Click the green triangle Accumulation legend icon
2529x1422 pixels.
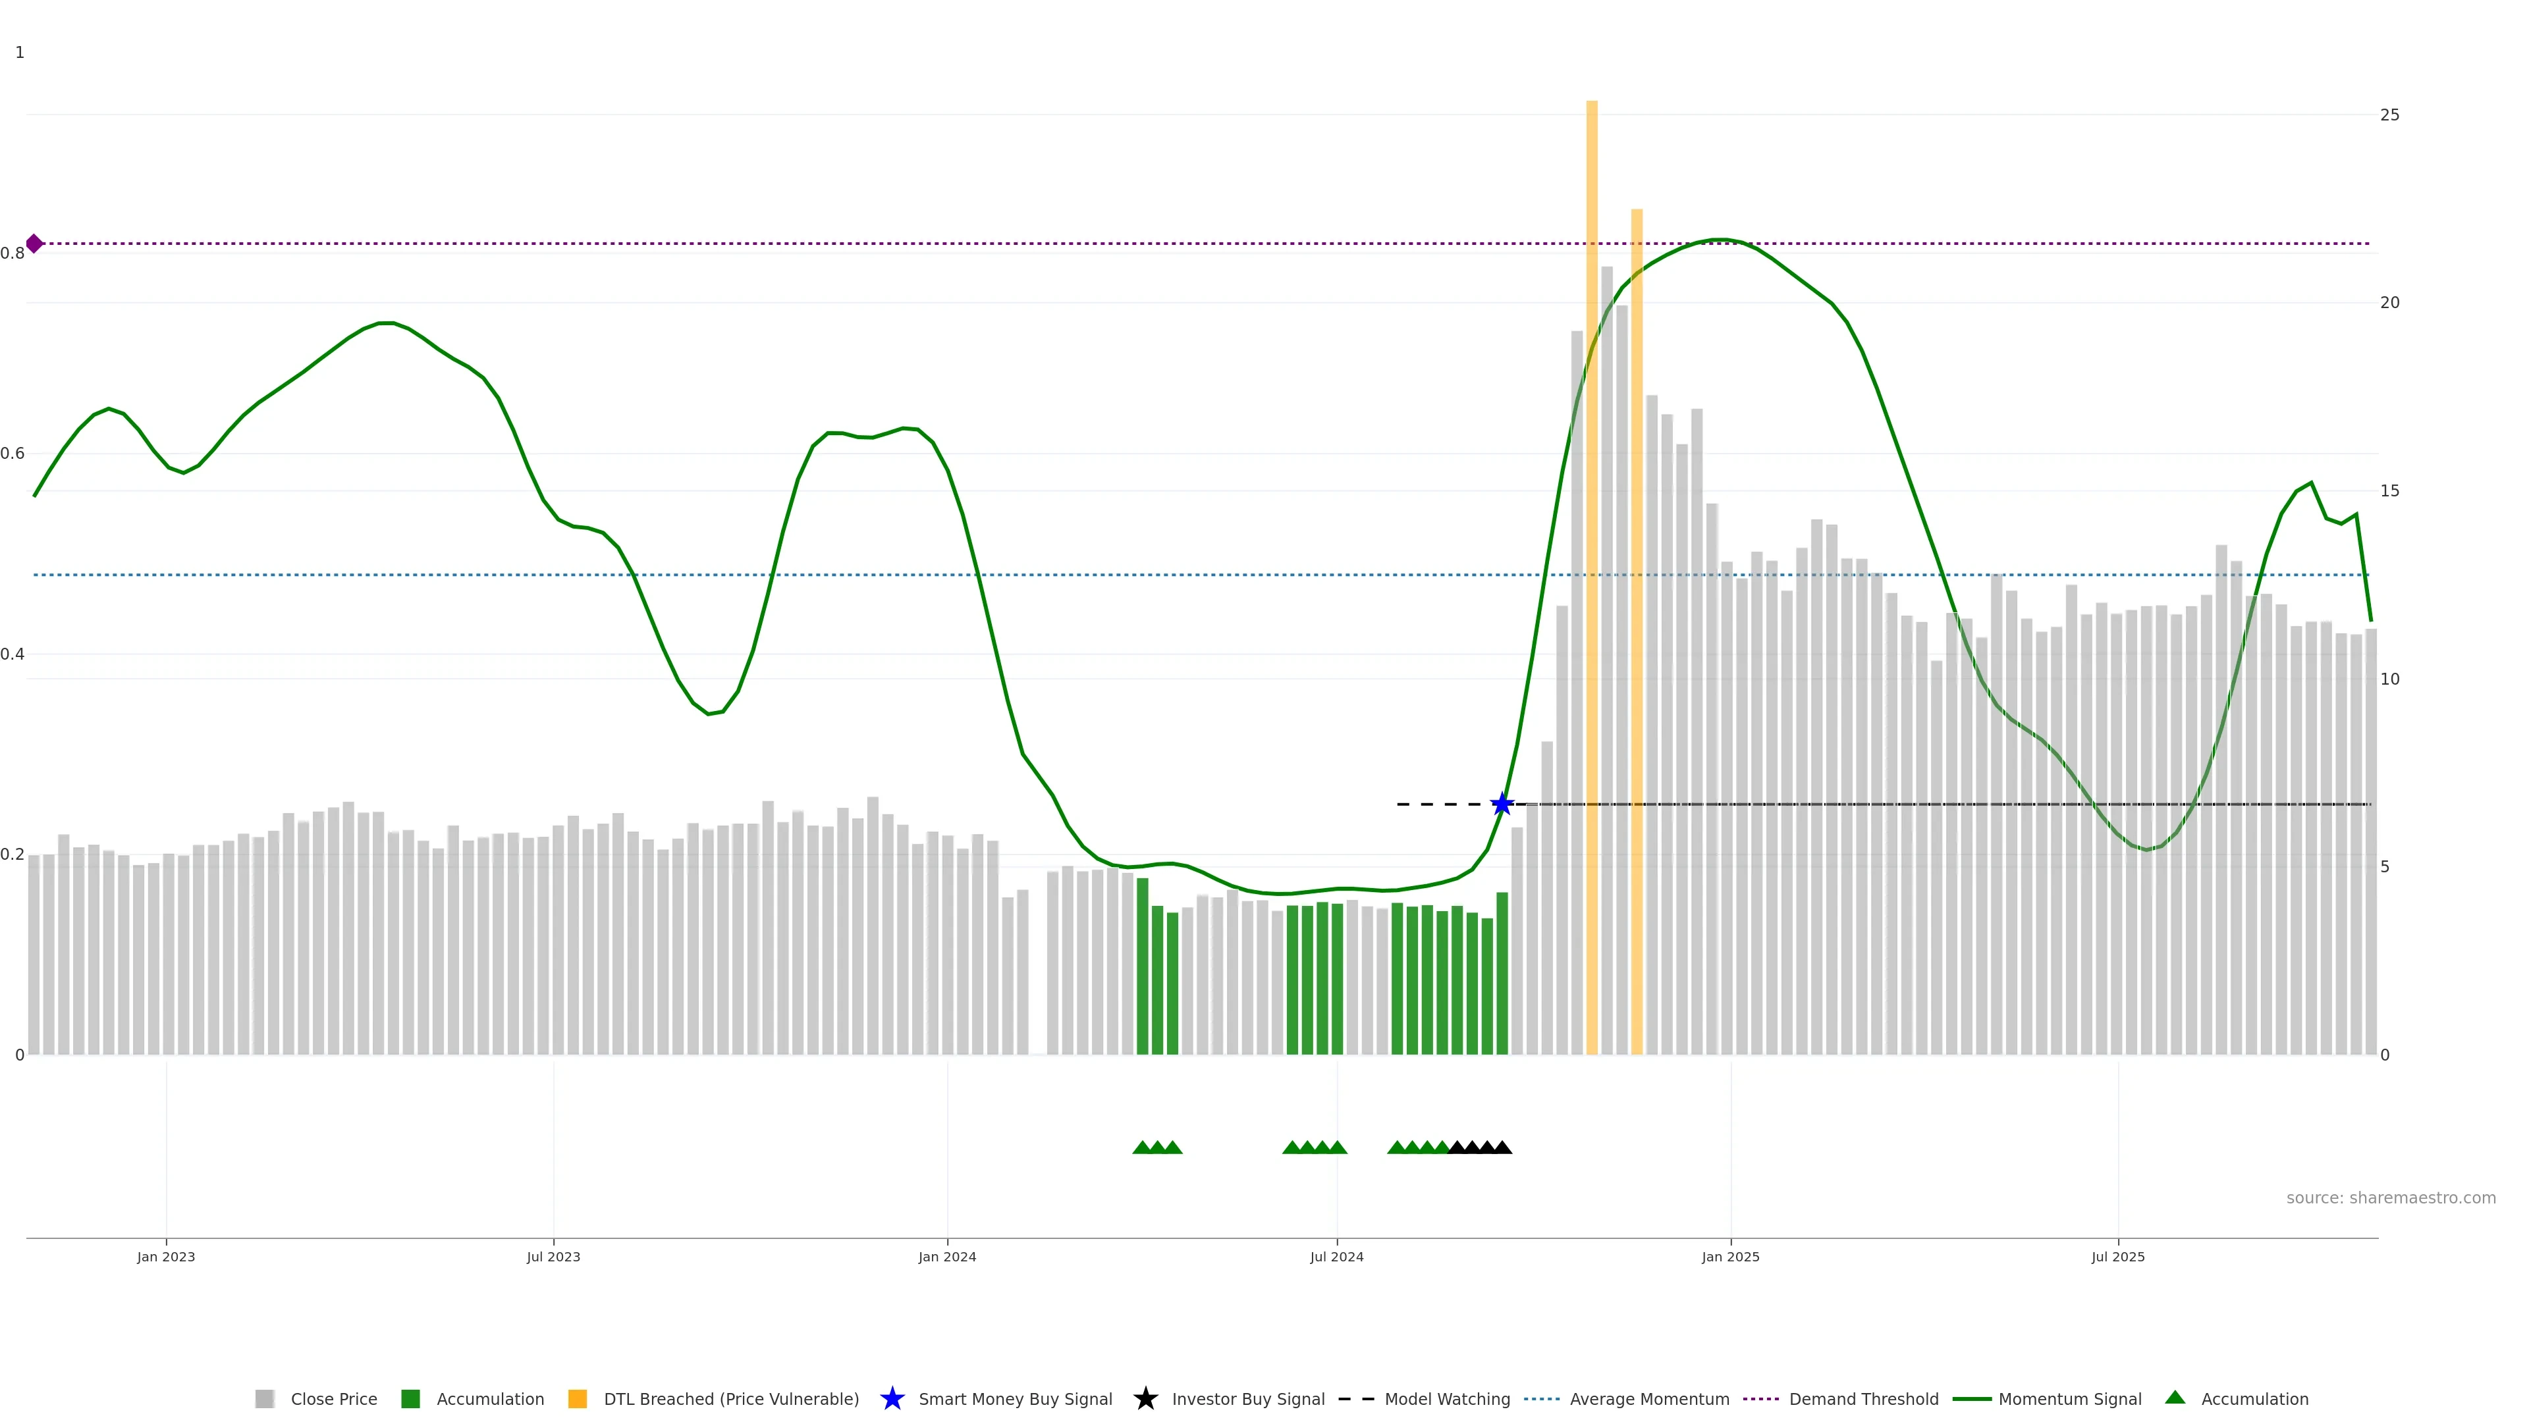click(x=2175, y=1398)
